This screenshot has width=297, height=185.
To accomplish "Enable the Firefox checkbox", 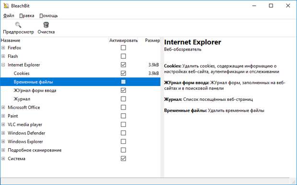I will point(123,48).
